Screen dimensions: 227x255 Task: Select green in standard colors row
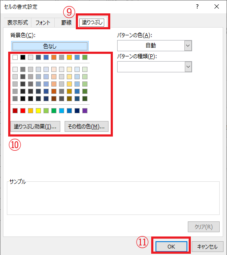[54, 111]
